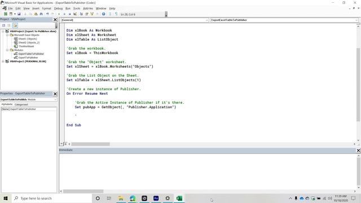Click the taskbar search box
The width and height of the screenshot is (361, 203).
(51, 198)
